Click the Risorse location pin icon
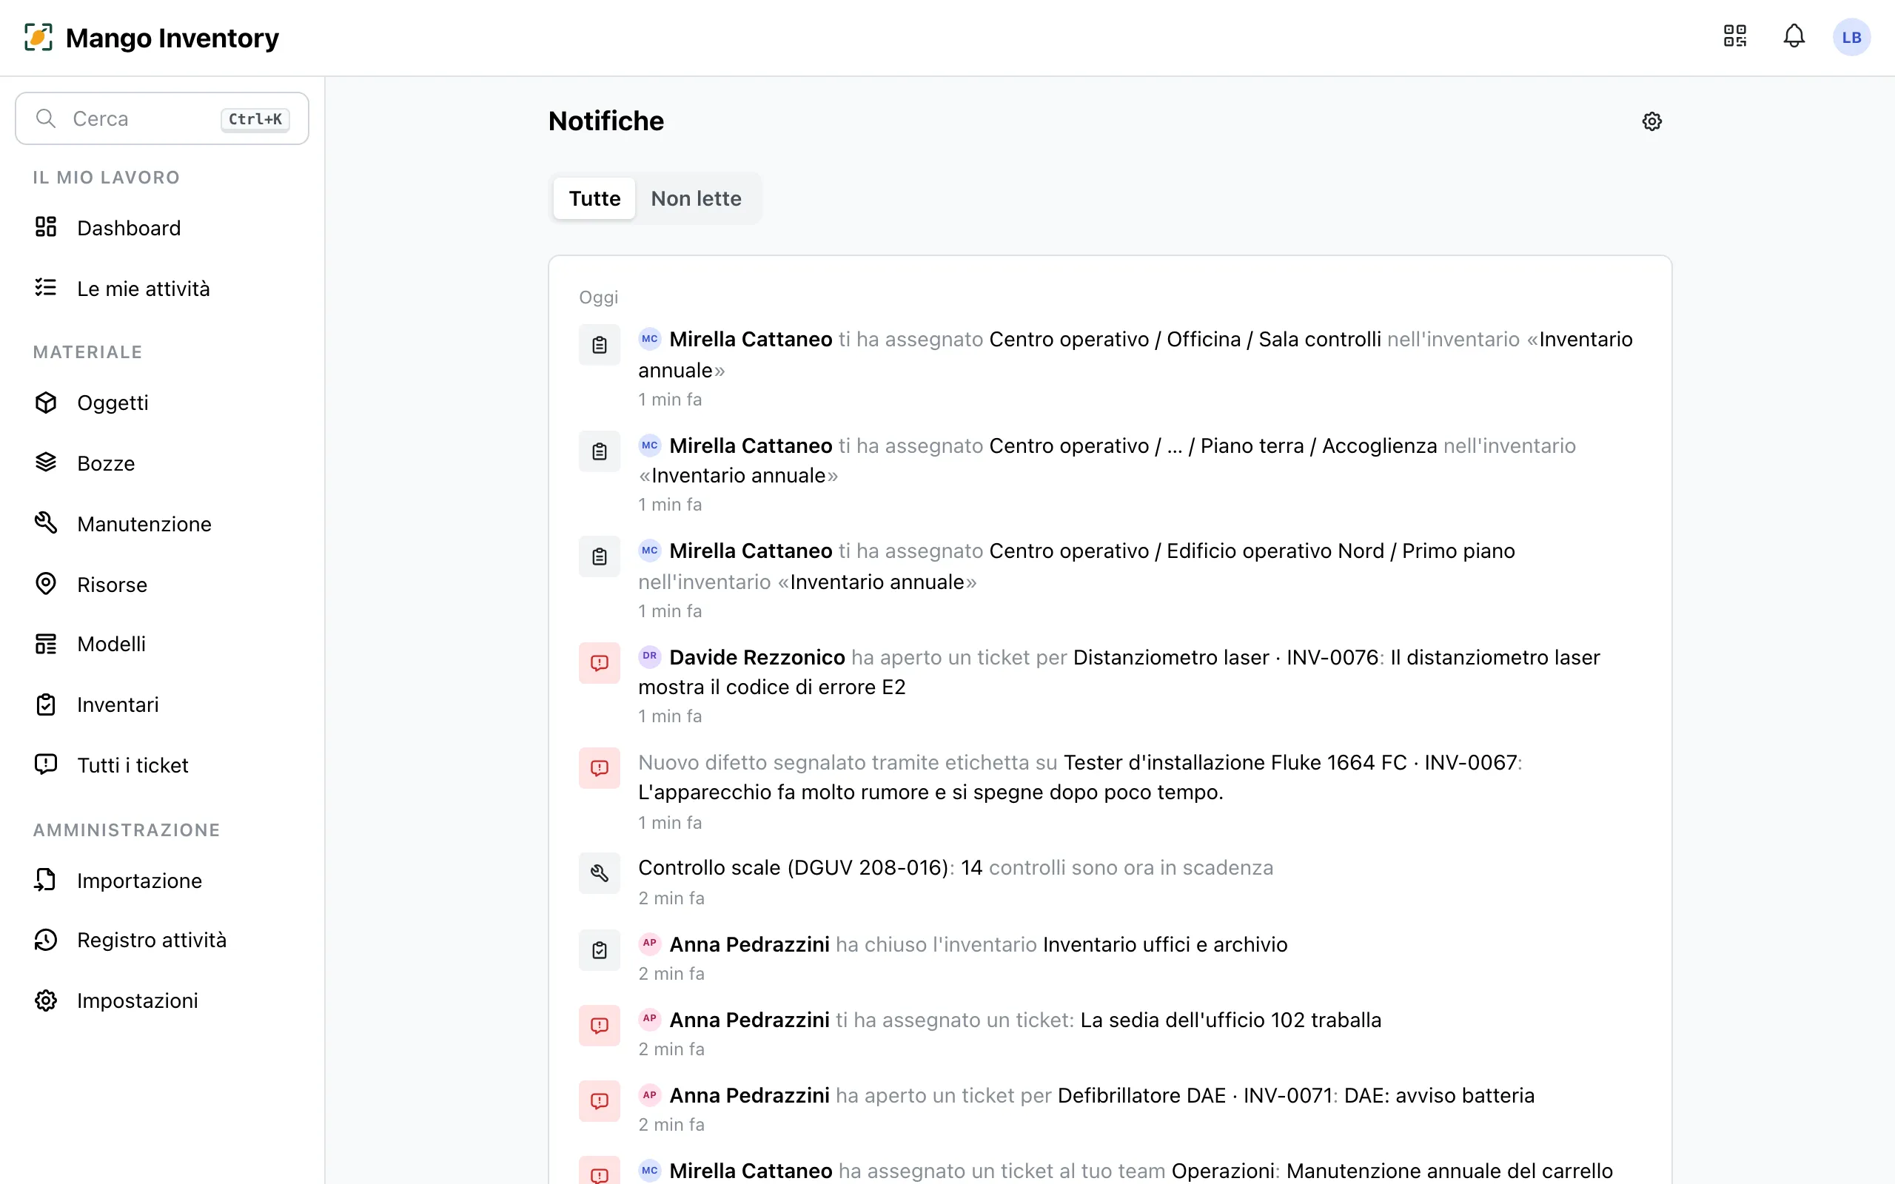 pos(46,584)
